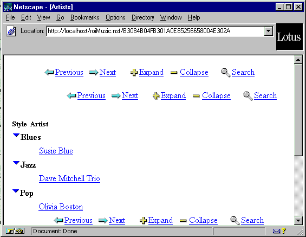Click inside the Location URL field

[155, 31]
